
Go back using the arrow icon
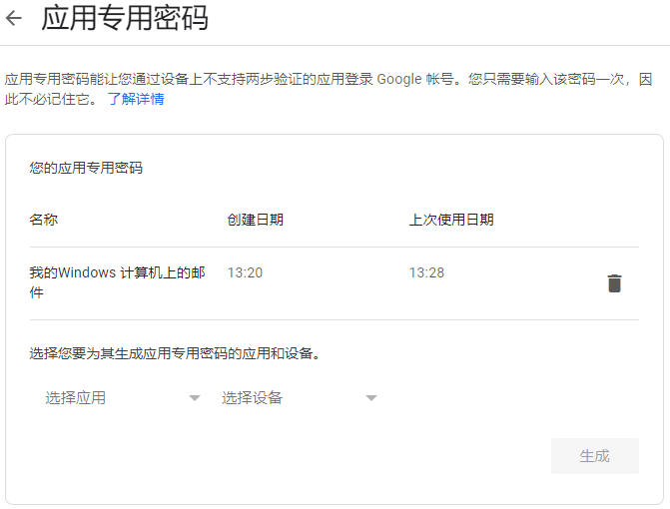click(14, 18)
